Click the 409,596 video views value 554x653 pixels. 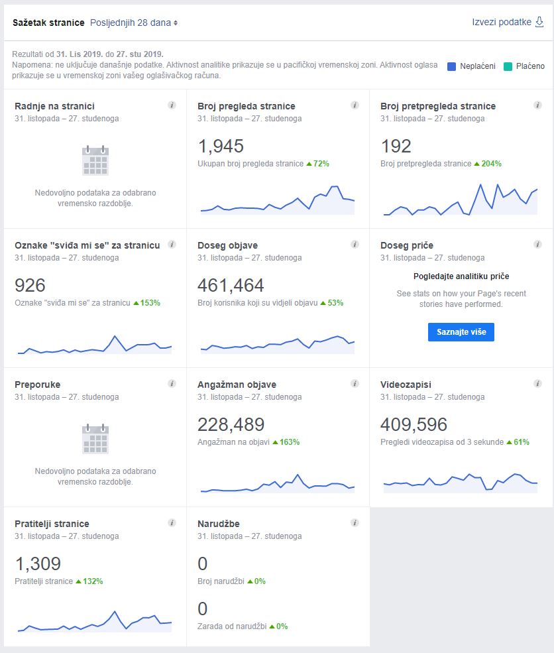click(414, 424)
